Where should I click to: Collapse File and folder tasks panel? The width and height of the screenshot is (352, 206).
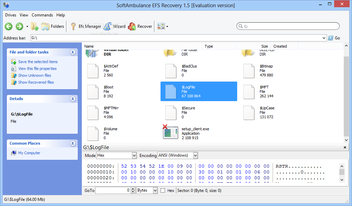pos(73,52)
